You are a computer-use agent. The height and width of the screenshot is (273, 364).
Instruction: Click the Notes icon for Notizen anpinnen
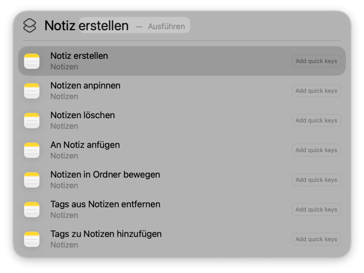tap(32, 91)
